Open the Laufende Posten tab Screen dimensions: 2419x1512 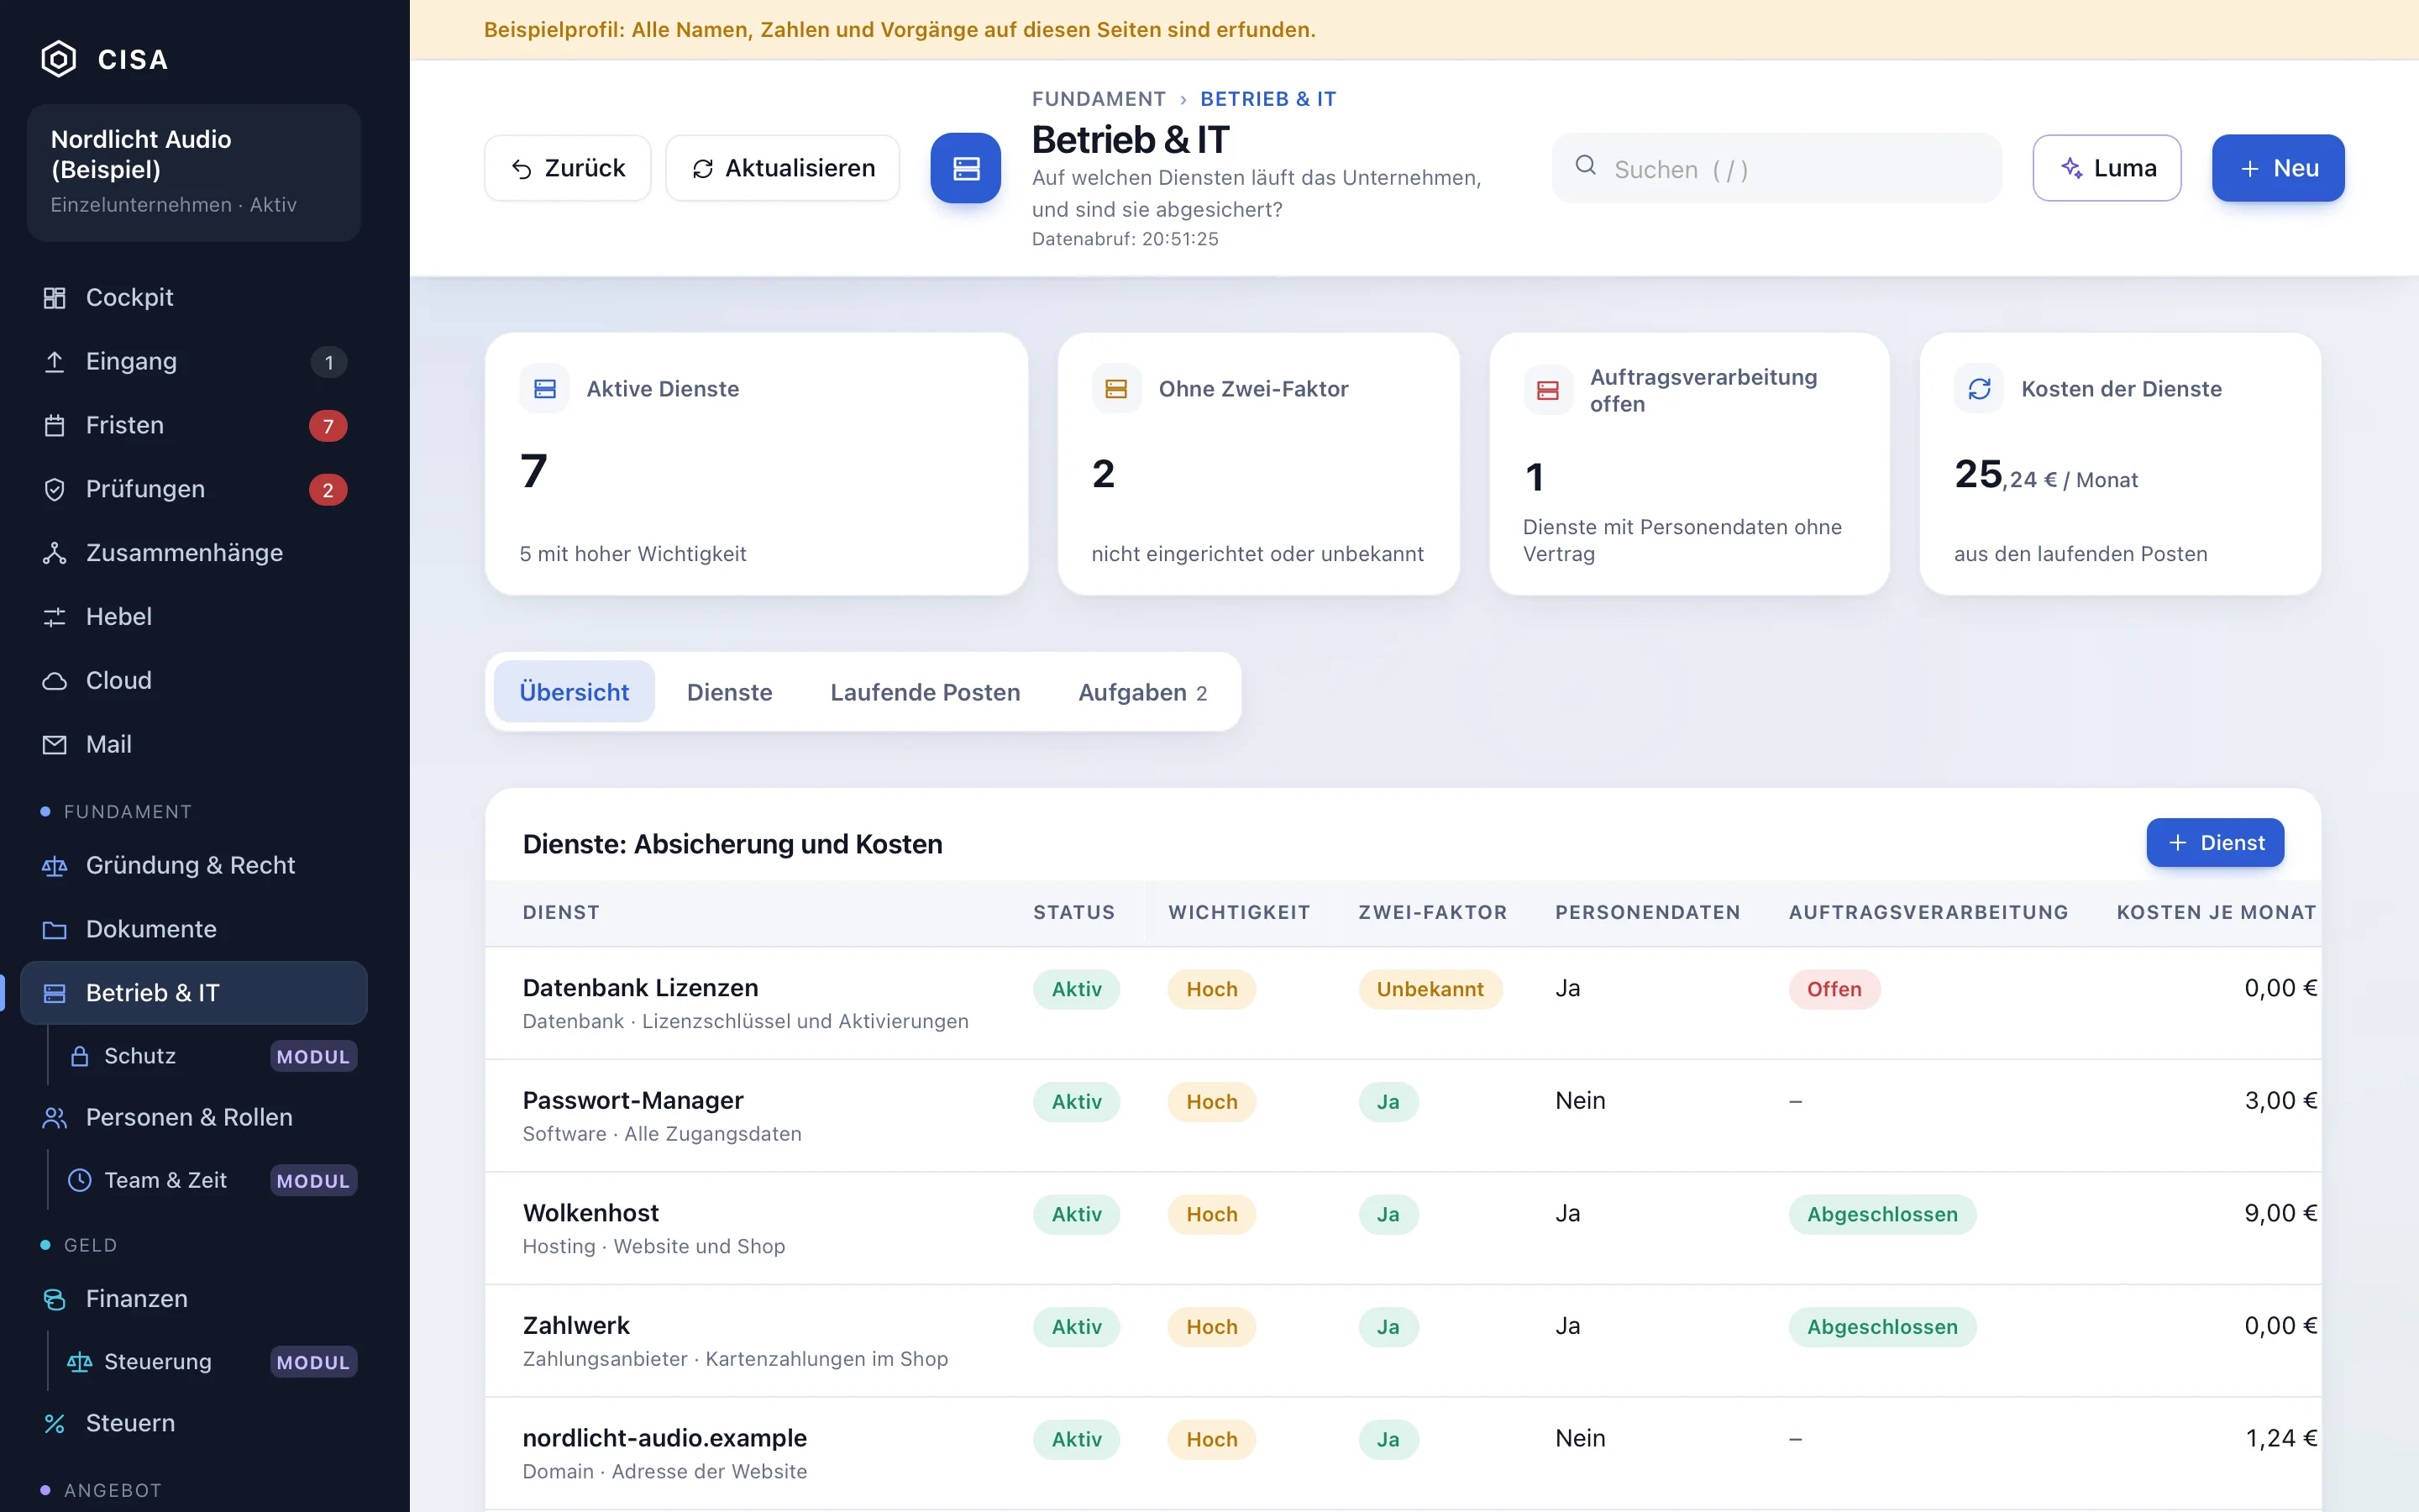pos(926,692)
